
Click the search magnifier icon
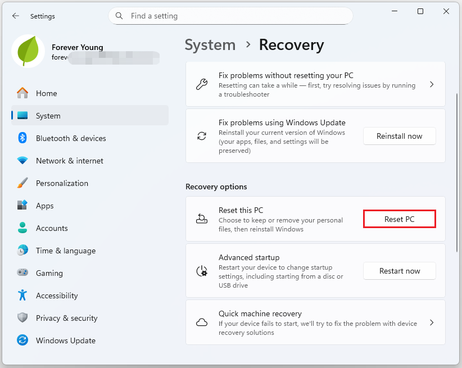(x=119, y=16)
